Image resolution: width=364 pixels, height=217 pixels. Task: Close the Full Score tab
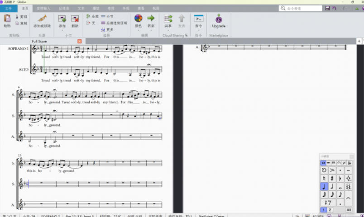point(79,41)
